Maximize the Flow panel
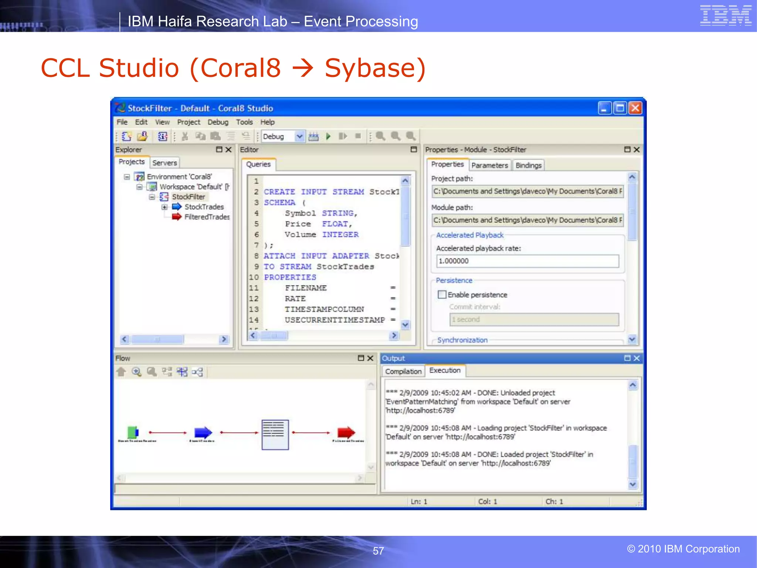757x568 pixels. coord(361,358)
